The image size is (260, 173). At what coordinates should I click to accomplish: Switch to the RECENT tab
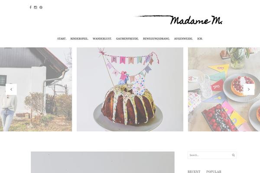(194, 172)
